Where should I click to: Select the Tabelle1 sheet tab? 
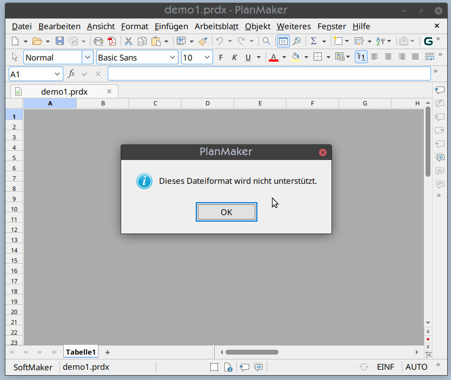[x=81, y=352]
